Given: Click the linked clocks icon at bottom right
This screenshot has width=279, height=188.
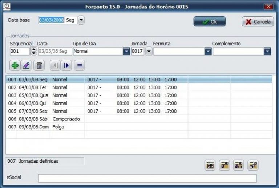Looking at the screenshot, I should click(x=253, y=165).
